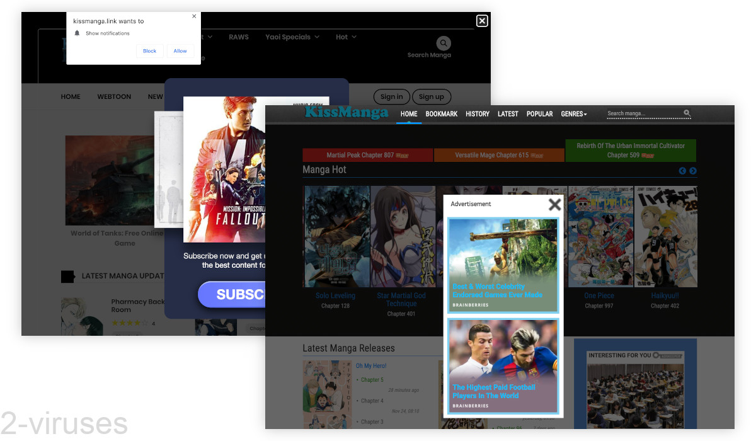Image resolution: width=756 pixels, height=441 pixels.
Task: Close the notification permission popup
Action: 194,16
